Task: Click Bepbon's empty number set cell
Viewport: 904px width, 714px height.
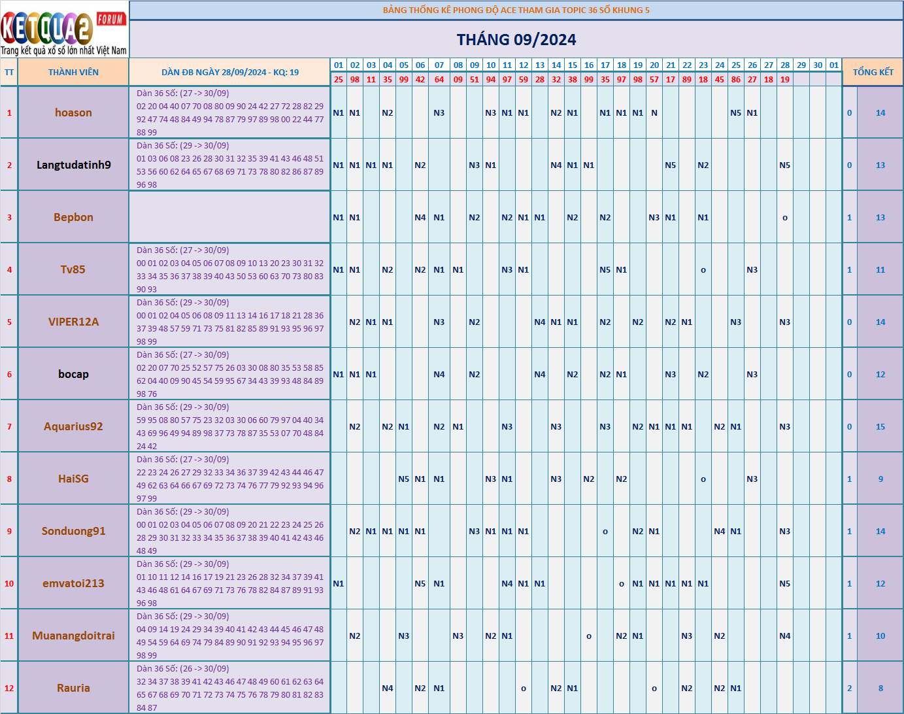Action: 229,217
